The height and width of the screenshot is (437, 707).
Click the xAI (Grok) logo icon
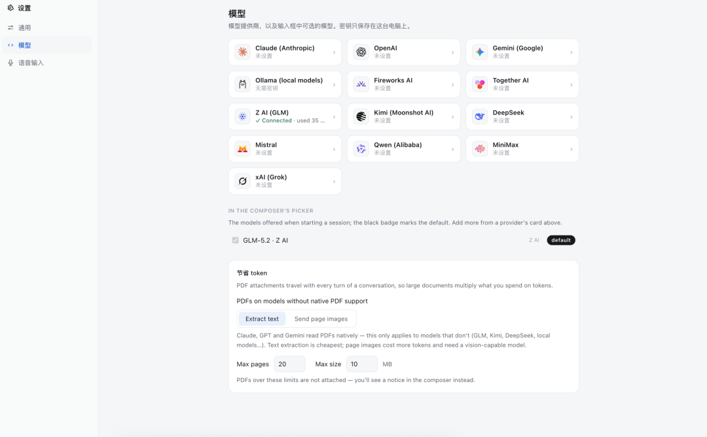click(x=243, y=181)
